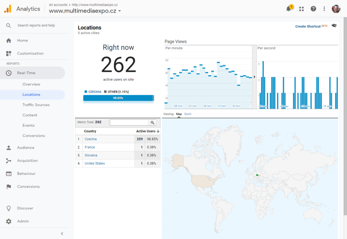Open the help question mark icon

click(x=313, y=9)
